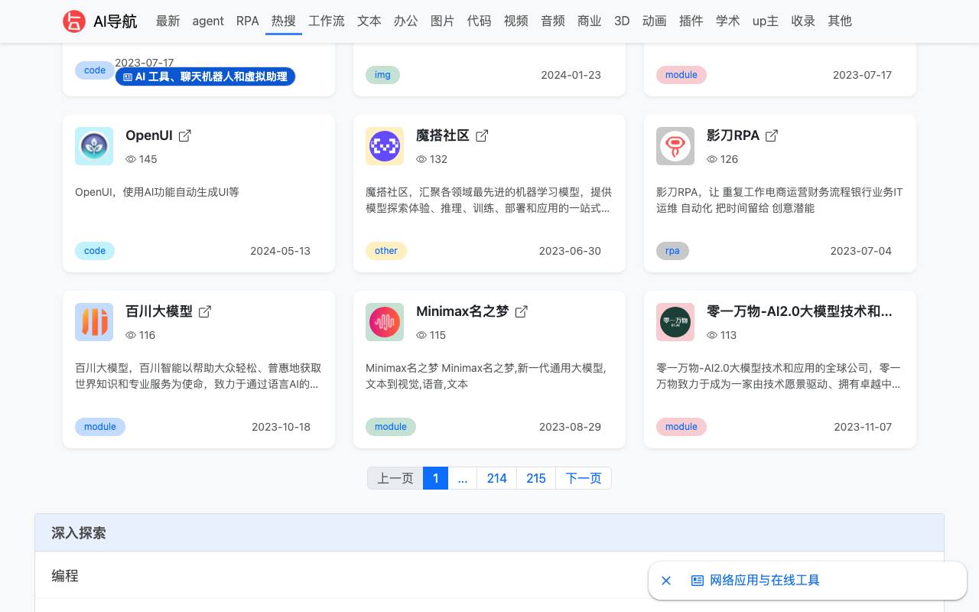This screenshot has height=612, width=979.
Task: Go to the 工作流 category
Action: click(327, 21)
